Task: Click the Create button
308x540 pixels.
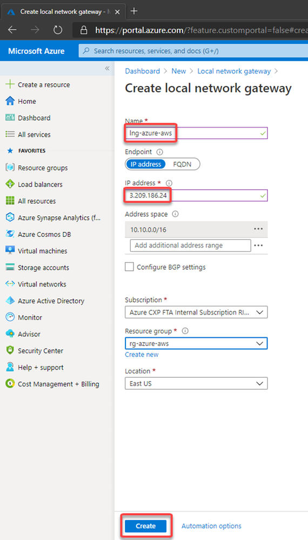Action: [x=145, y=526]
